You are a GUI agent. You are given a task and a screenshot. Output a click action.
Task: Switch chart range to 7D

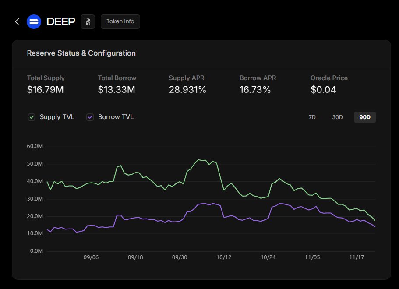[x=312, y=117]
